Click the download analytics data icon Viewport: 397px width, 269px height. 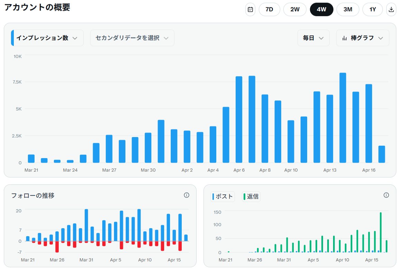coord(391,9)
